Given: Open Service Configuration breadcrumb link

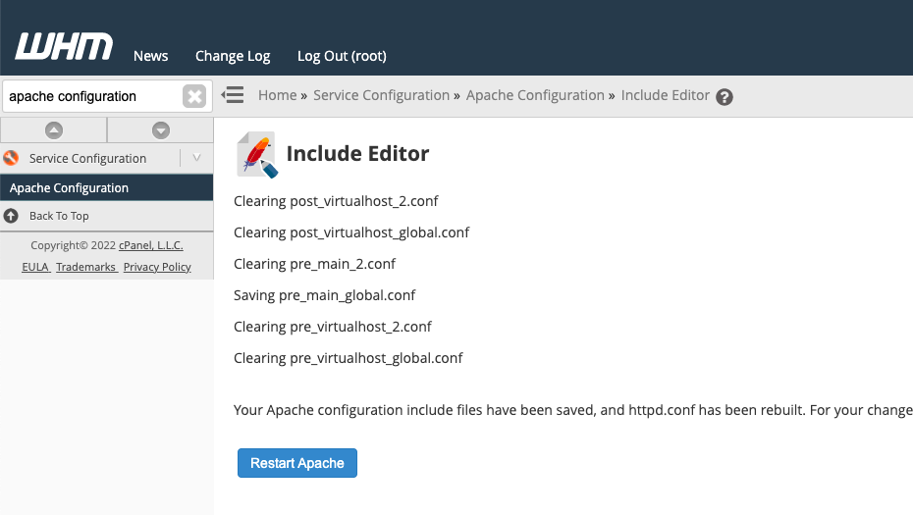Looking at the screenshot, I should pos(381,95).
